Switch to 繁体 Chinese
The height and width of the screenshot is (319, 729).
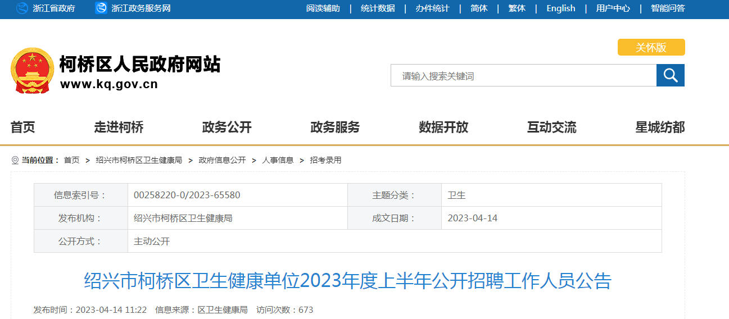[517, 8]
